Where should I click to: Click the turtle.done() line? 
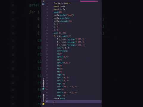pos(59,99)
